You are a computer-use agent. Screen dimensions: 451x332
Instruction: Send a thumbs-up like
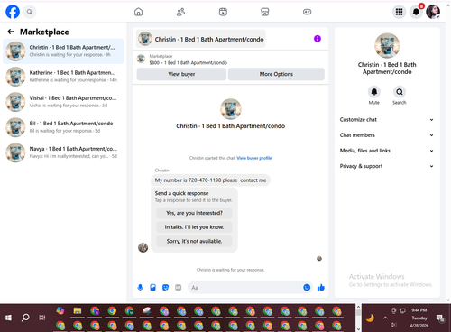point(321,288)
